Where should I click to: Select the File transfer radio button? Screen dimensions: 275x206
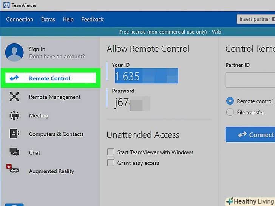click(230, 112)
